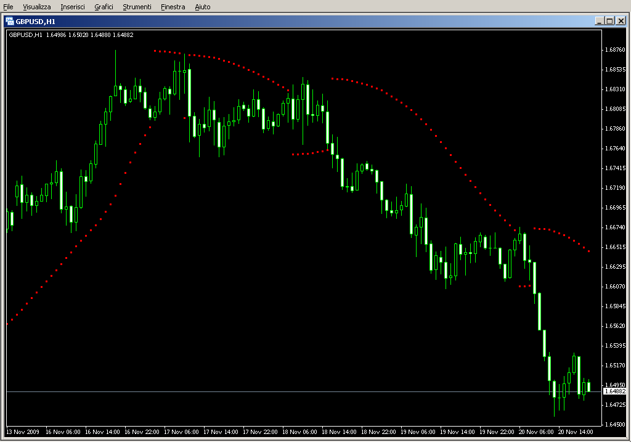Click the 19 Nov 22:00 time label
The width and height of the screenshot is (631, 442).
point(497,432)
